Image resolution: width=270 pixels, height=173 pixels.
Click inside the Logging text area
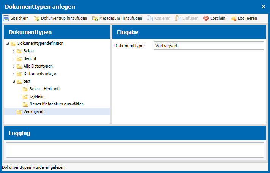pos(135,150)
